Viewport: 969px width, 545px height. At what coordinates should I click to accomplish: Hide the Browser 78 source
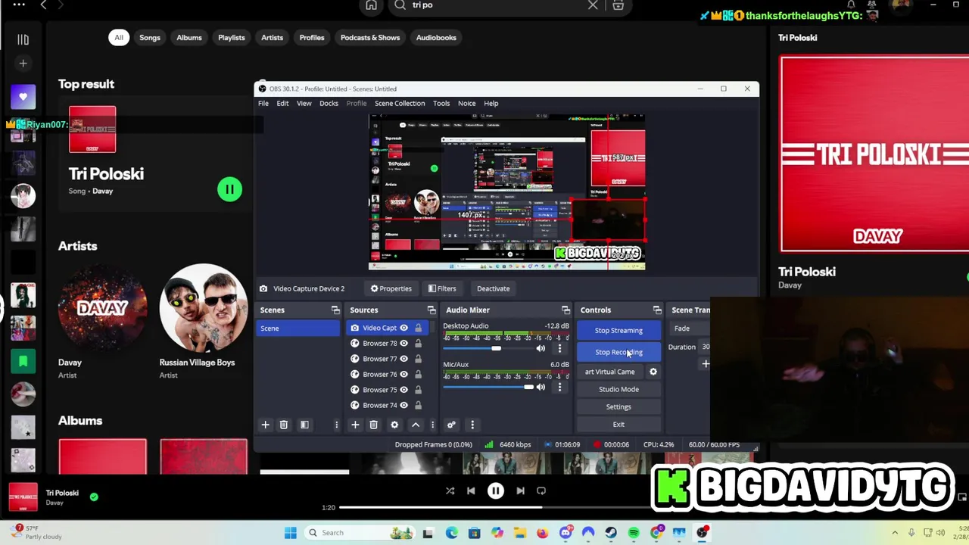pos(403,344)
